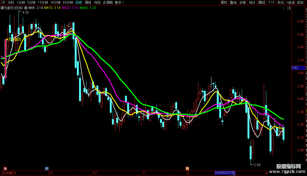Open the 画线 drawing tools
The image size is (307, 176).
pos(262,2)
